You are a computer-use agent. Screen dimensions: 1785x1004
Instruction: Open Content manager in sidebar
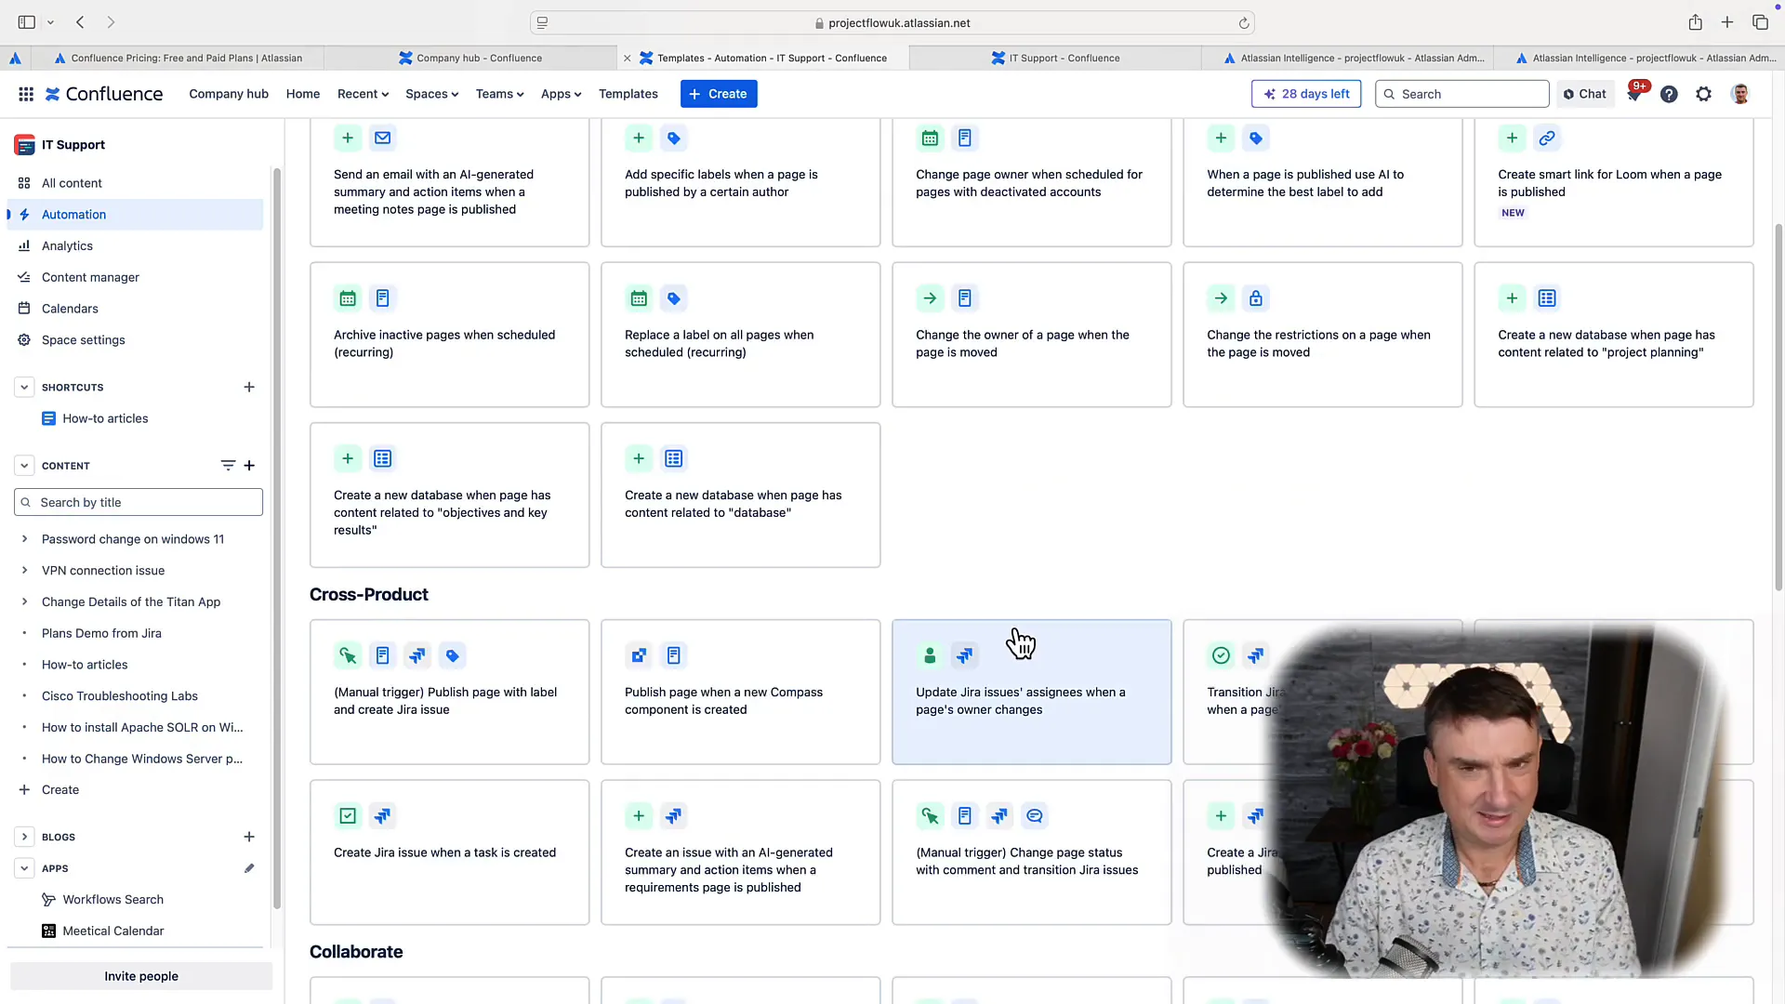point(135,278)
